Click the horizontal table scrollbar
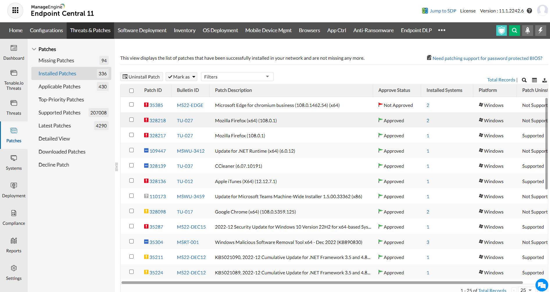Viewport: 550px width, 292px height. [322, 282]
